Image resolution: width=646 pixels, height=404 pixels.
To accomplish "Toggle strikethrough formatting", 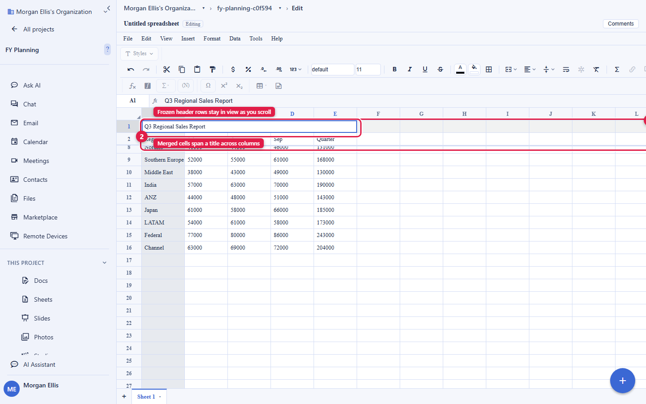I will (x=440, y=70).
